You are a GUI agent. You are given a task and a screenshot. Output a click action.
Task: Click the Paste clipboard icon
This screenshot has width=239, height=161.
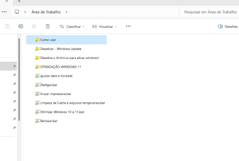tap(7, 26)
